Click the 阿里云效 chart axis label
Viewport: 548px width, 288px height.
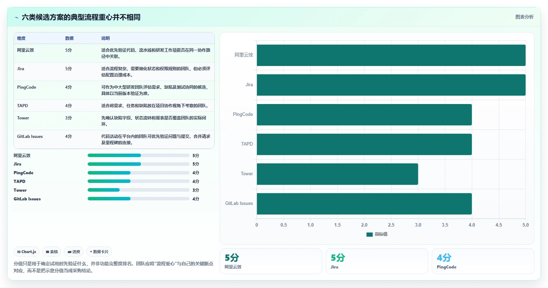click(x=244, y=55)
